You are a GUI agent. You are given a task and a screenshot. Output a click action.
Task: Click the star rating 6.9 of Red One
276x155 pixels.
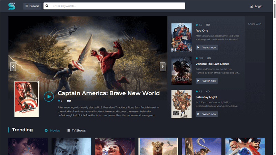pos(199,25)
